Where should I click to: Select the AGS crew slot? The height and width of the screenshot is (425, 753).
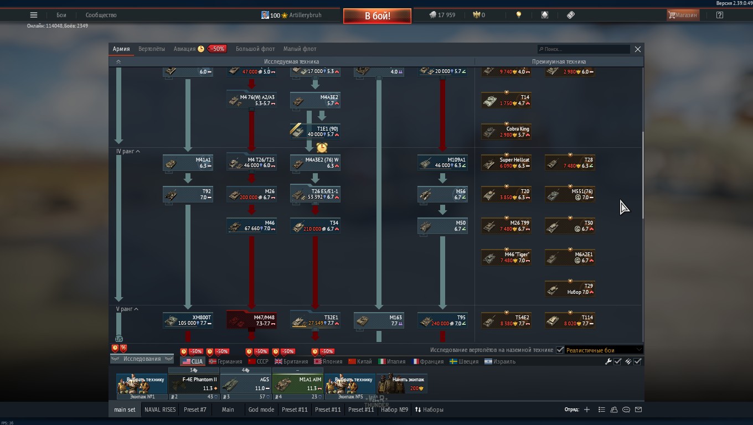click(246, 383)
